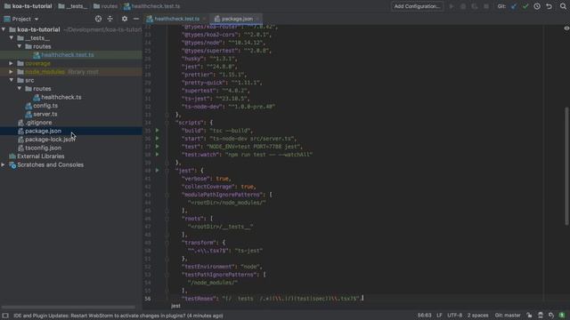
Task: Collapse routes folder under src
Action: tap(20, 89)
